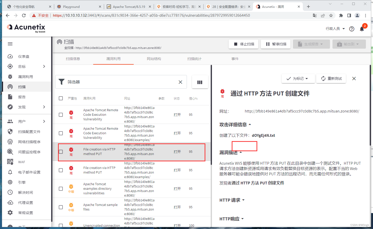
Task: Expand the 目标 submenu chevron
Action: coord(44,66)
